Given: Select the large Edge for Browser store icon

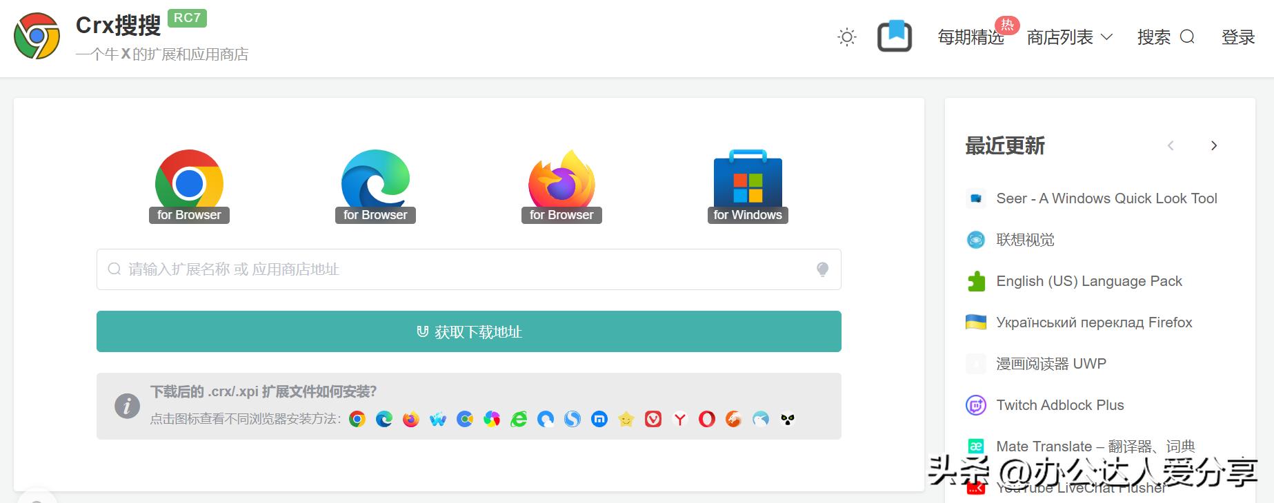Looking at the screenshot, I should coord(375,186).
